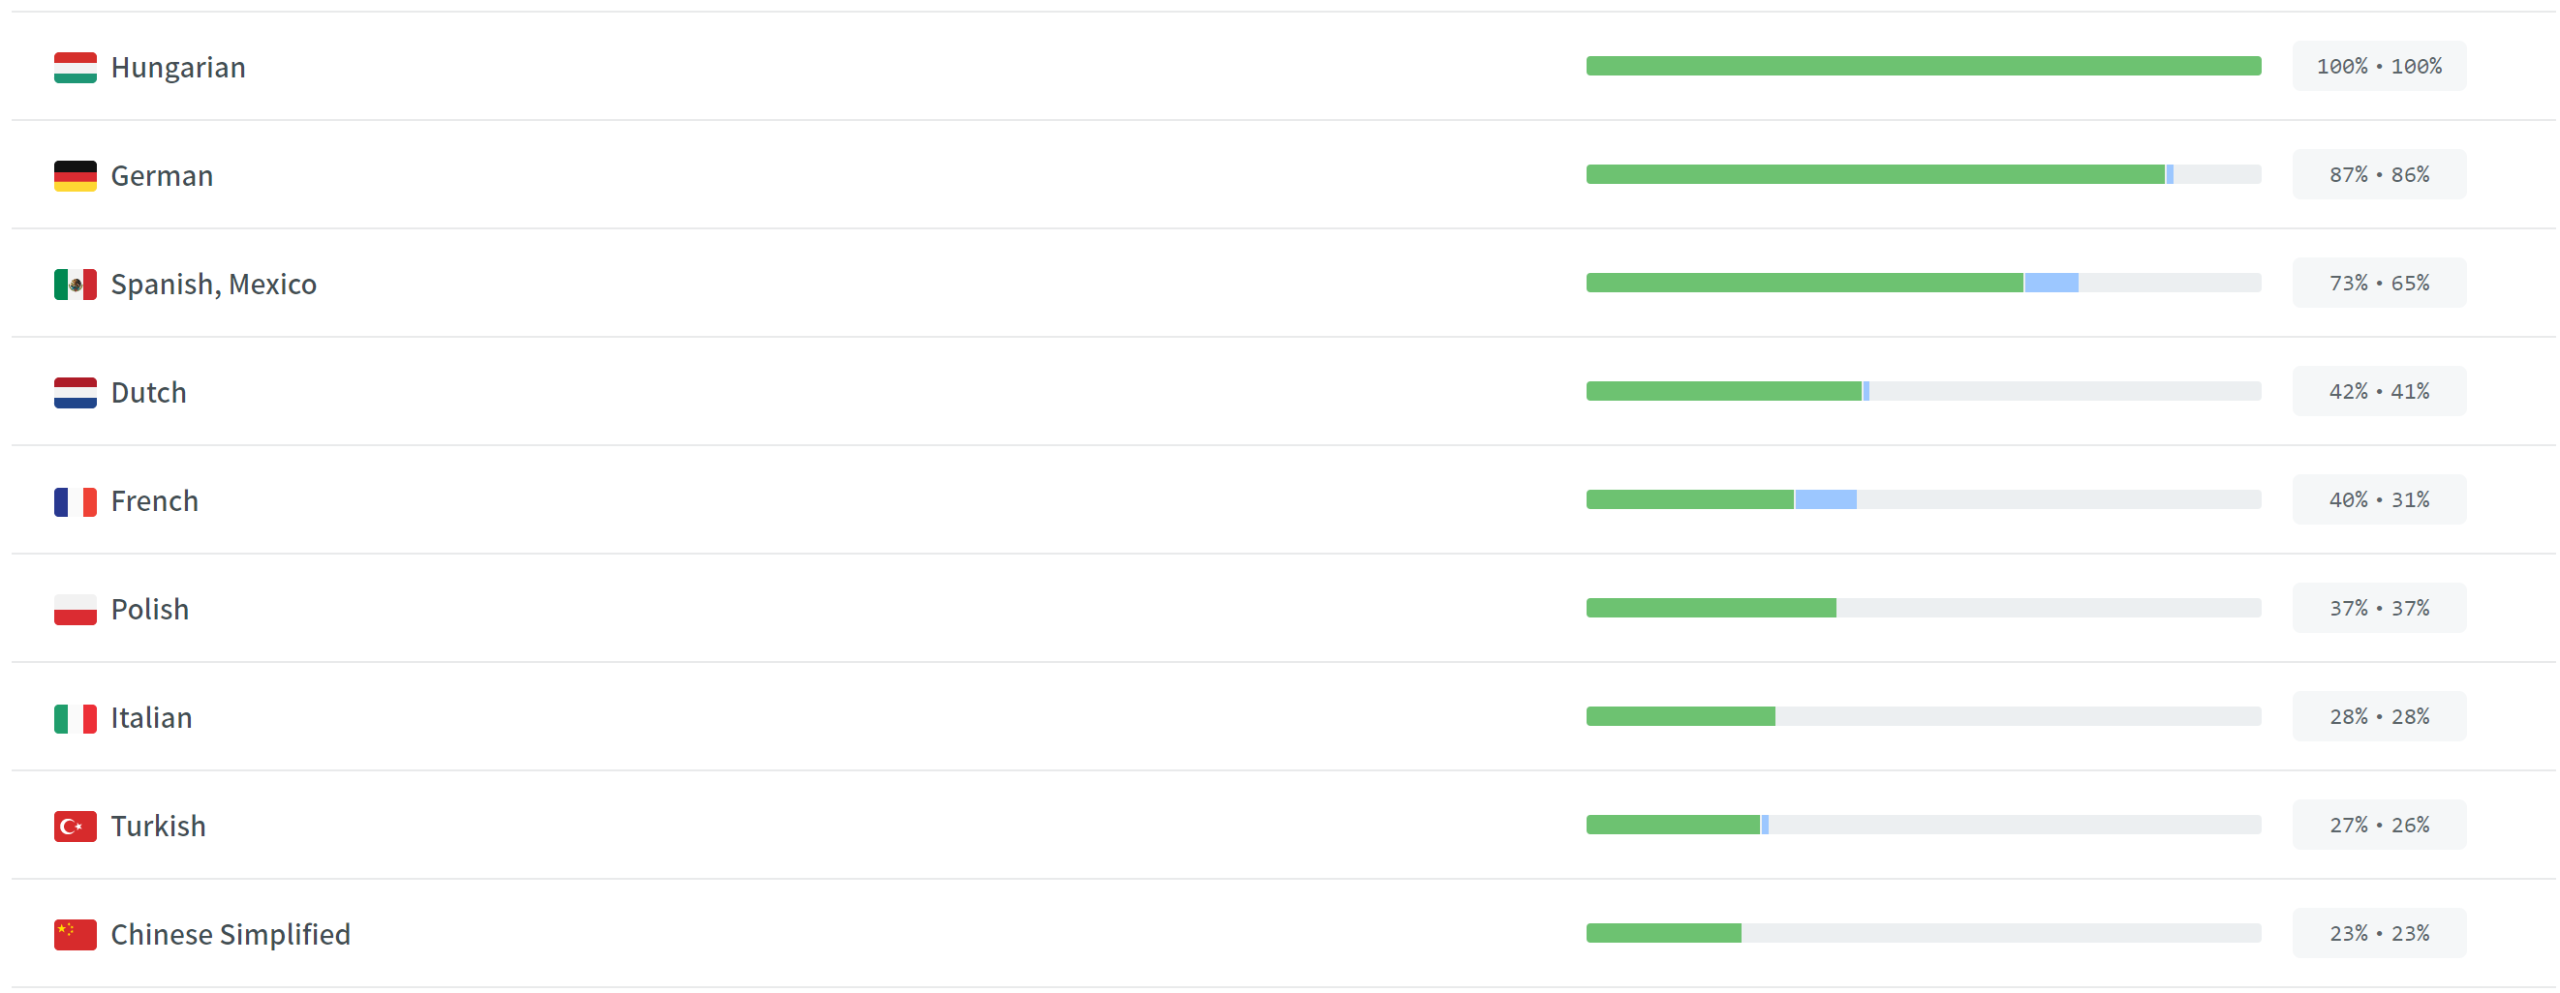Viewport: 2560px width, 993px height.
Task: Click the Italian flag icon
Action: [76, 718]
